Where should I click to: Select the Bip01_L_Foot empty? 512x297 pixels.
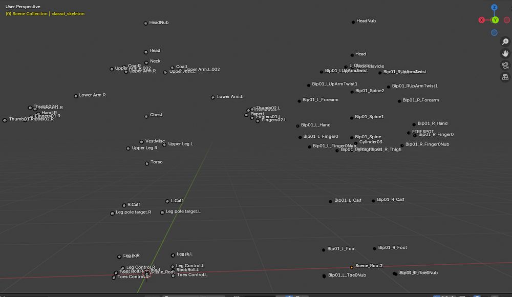[324, 250]
